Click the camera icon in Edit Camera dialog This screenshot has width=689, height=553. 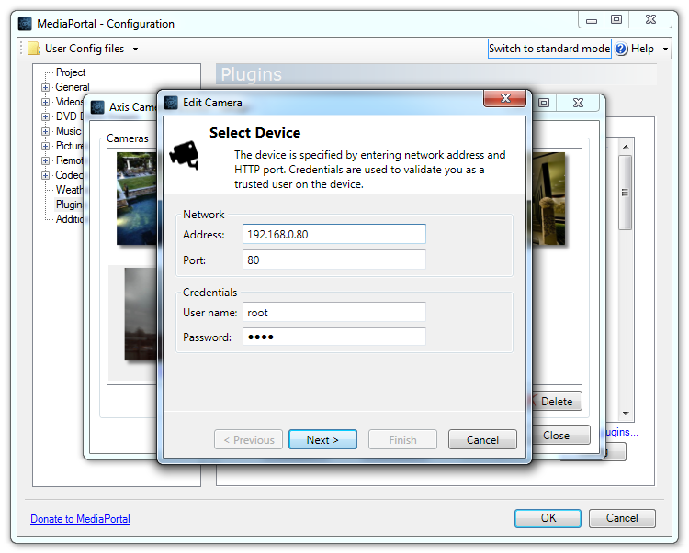click(184, 155)
